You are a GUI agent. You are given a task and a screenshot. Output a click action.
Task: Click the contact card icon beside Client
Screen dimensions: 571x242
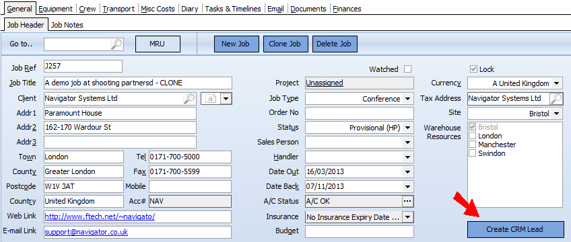tap(211, 98)
